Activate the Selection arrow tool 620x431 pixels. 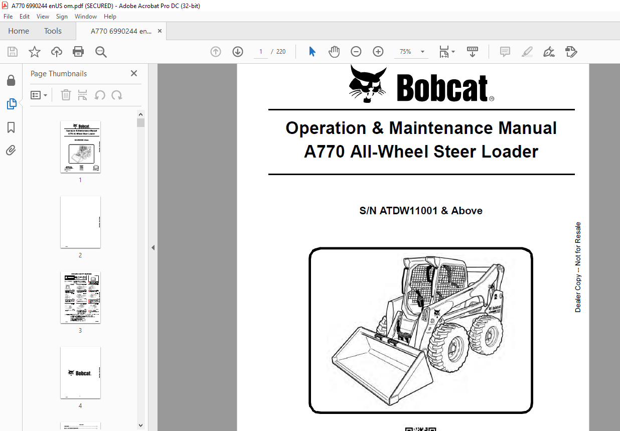tap(312, 52)
